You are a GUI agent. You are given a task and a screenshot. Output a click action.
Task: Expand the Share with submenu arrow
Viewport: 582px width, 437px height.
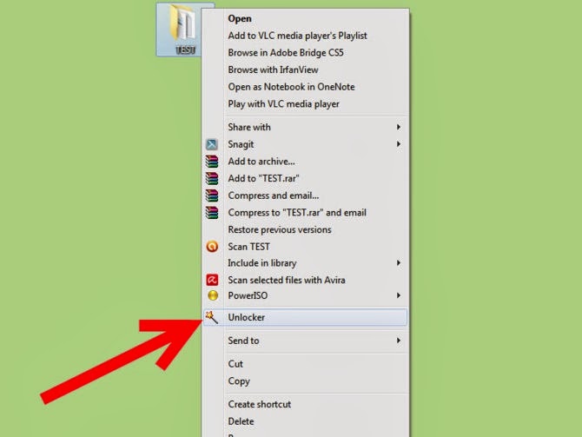[398, 127]
